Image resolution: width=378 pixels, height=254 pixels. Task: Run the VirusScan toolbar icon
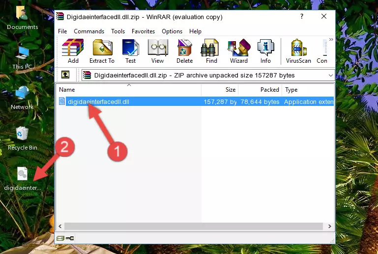(298, 51)
